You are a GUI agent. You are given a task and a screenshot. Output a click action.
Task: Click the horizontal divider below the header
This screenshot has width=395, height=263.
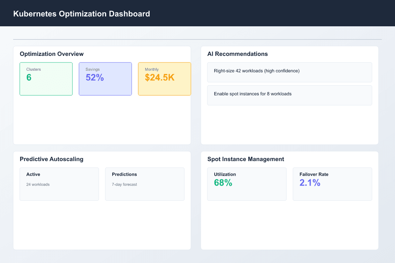(197, 38)
